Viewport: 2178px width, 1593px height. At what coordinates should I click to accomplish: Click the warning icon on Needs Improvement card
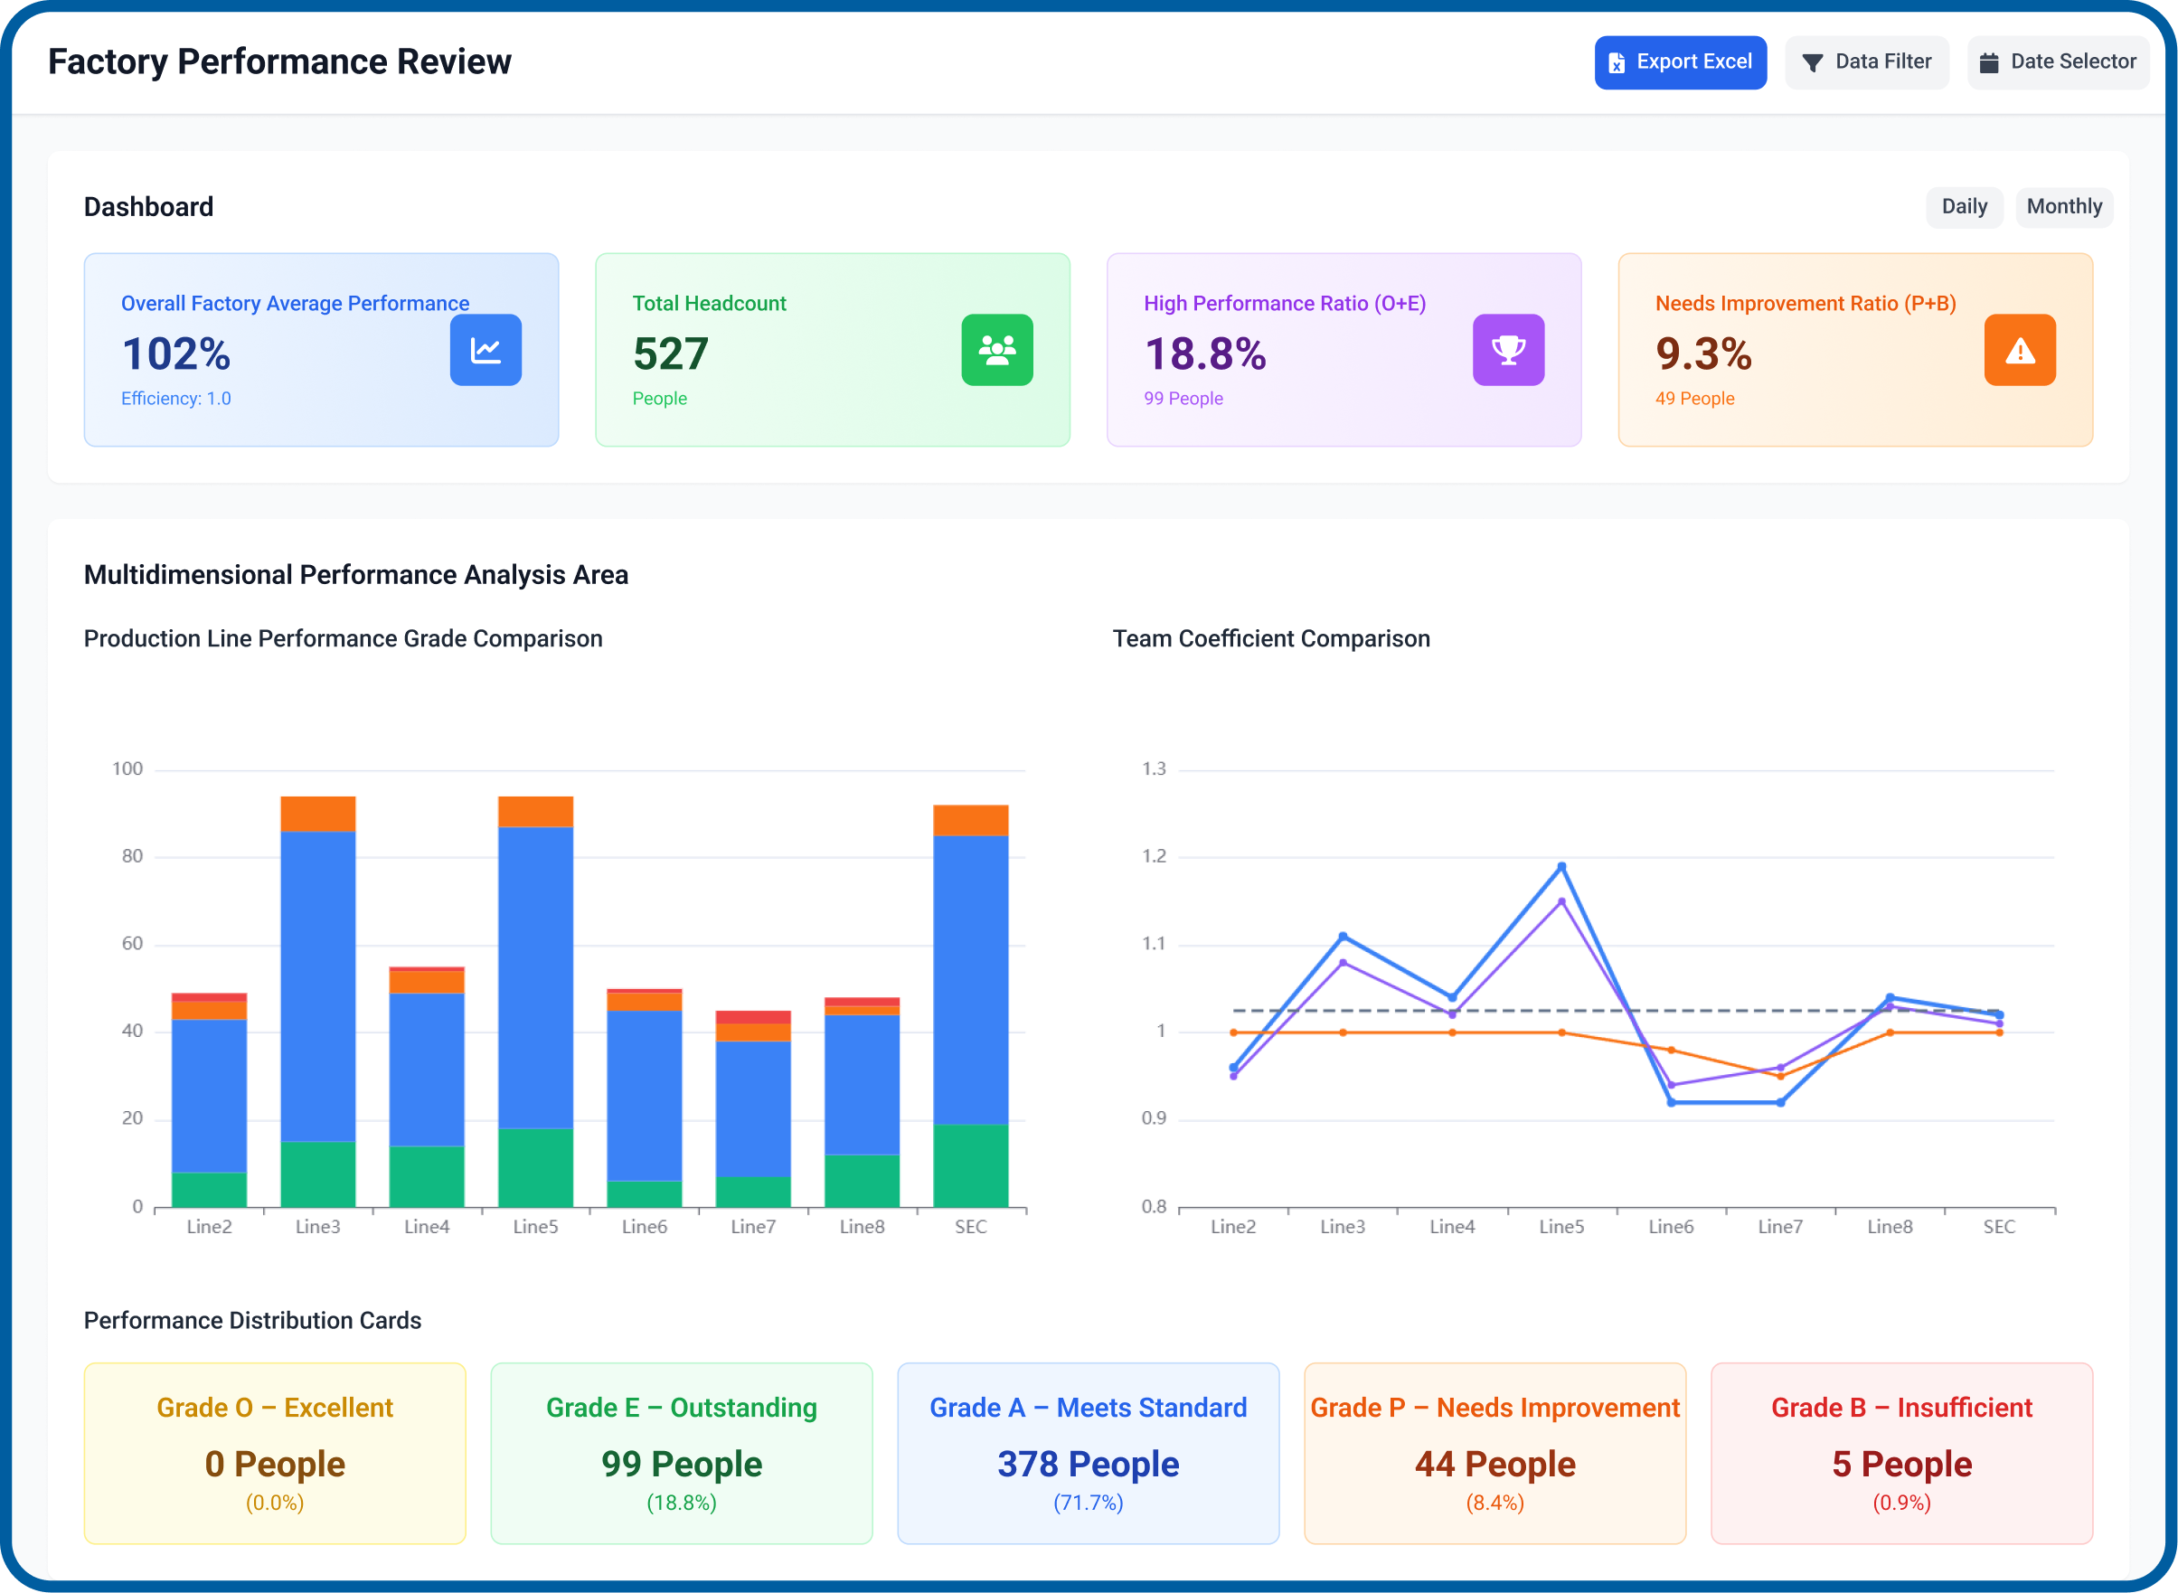pyautogui.click(x=2020, y=350)
